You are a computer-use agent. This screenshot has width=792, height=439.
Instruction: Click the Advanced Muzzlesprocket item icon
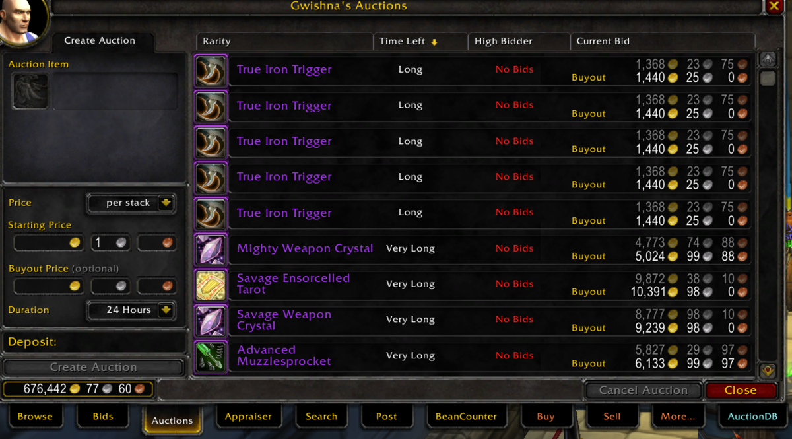point(211,356)
